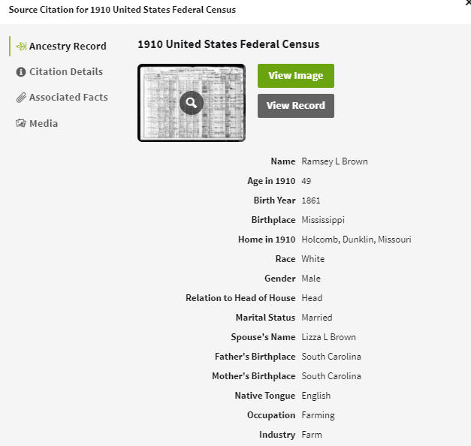
Task: Click the magnifier icon on the census thumbnail
Action: point(192,103)
